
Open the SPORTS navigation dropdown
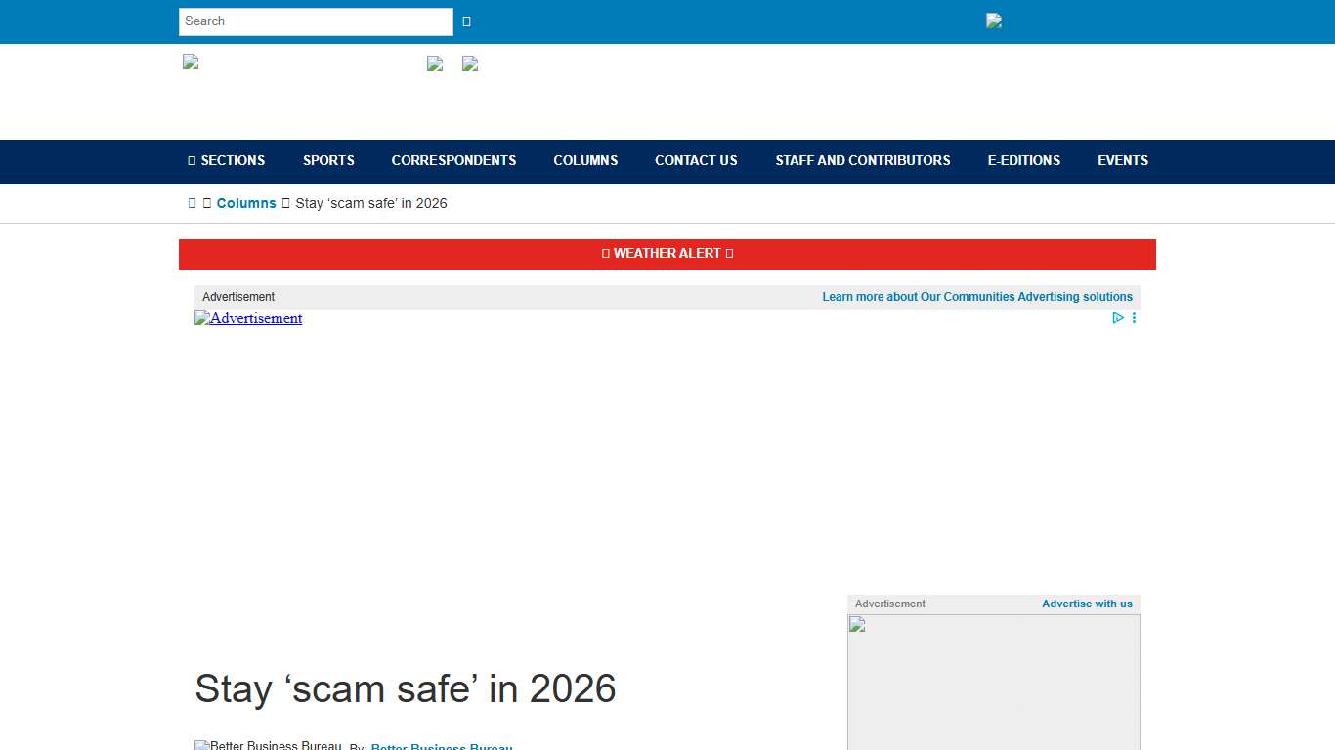point(328,160)
